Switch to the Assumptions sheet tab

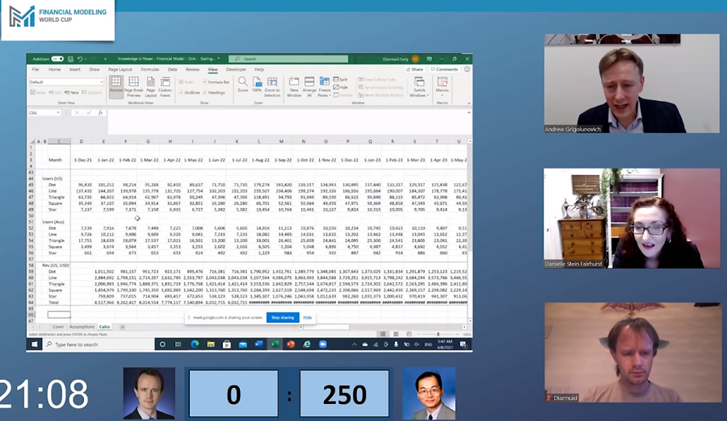(x=82, y=327)
